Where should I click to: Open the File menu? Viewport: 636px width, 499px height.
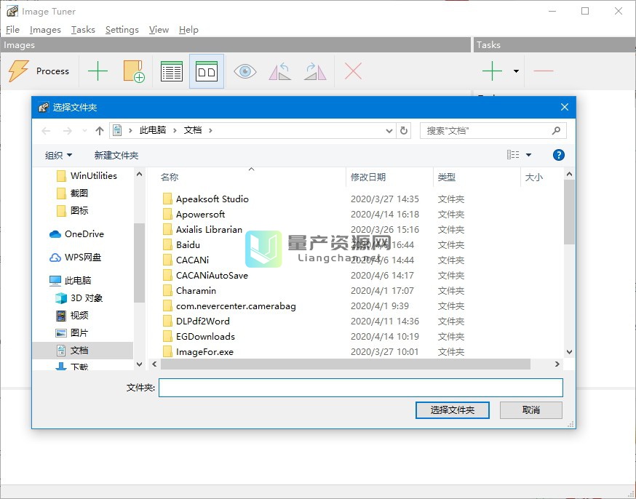pyautogui.click(x=12, y=30)
